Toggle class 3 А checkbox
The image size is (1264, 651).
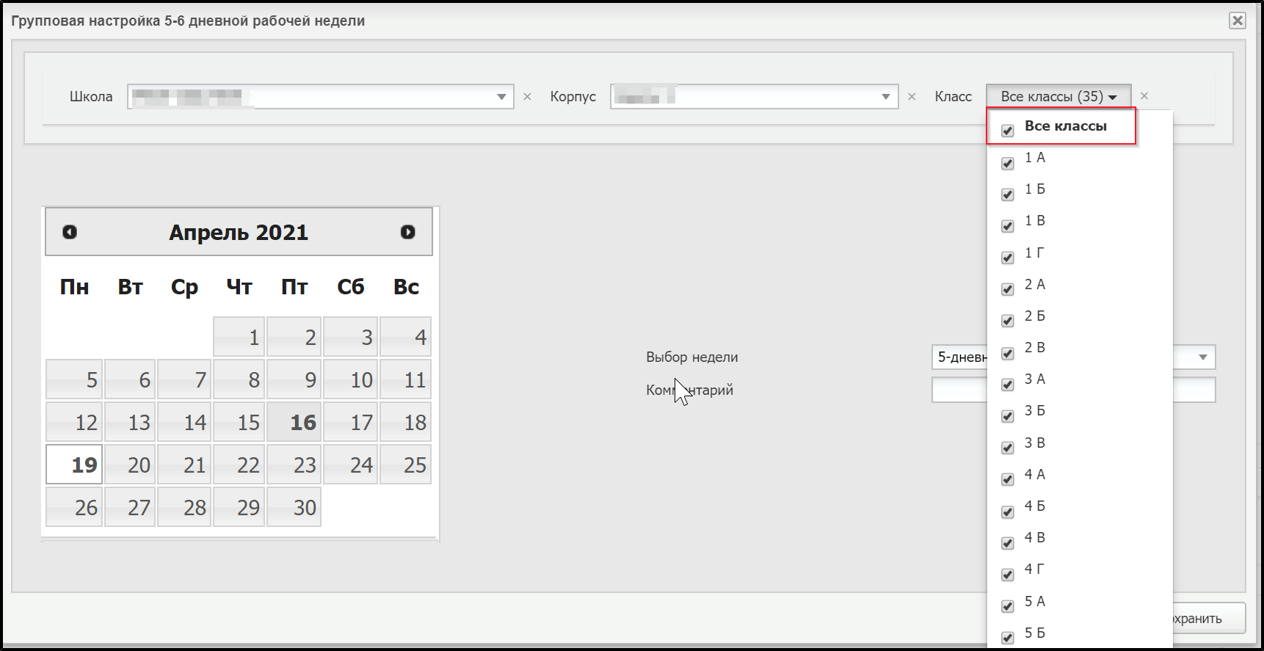coord(1008,385)
